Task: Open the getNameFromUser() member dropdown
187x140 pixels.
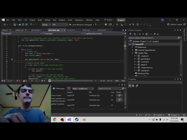Action: [x=103, y=34]
